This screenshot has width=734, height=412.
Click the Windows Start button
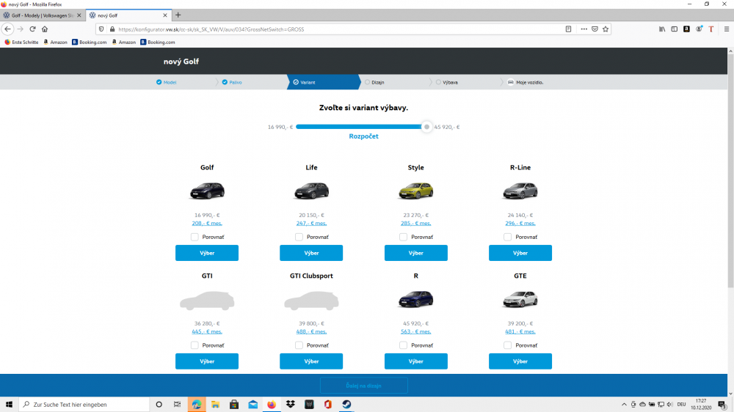click(9, 404)
